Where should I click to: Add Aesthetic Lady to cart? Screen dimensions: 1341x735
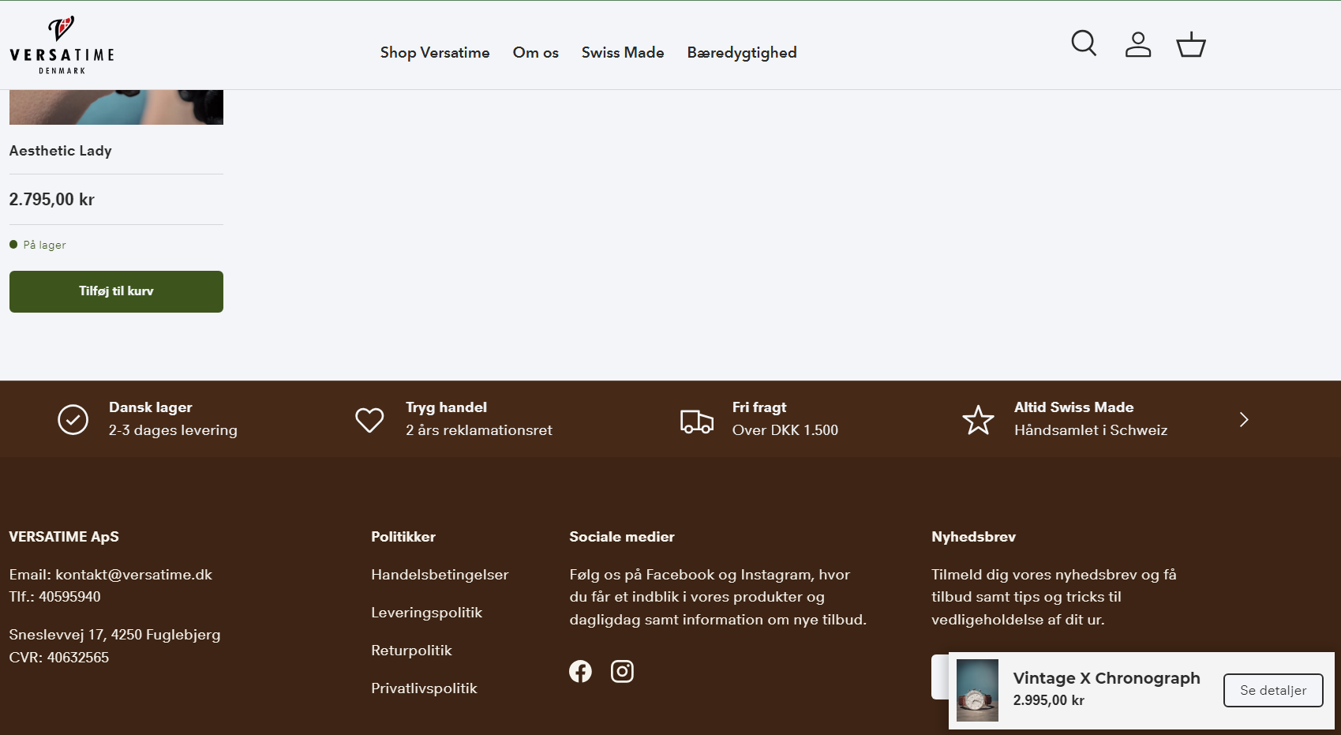pyautogui.click(x=116, y=291)
